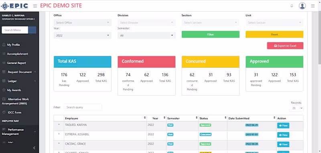Open the Year 2022 dropdown
The width and height of the screenshot is (321, 153).
pos(83,35)
